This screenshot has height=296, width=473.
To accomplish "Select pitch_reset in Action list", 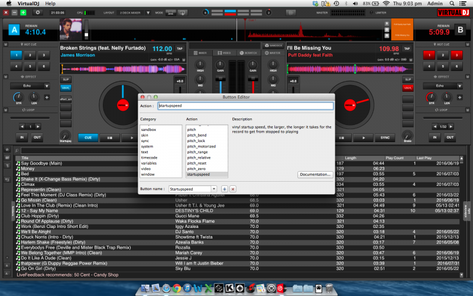I will pos(197,163).
